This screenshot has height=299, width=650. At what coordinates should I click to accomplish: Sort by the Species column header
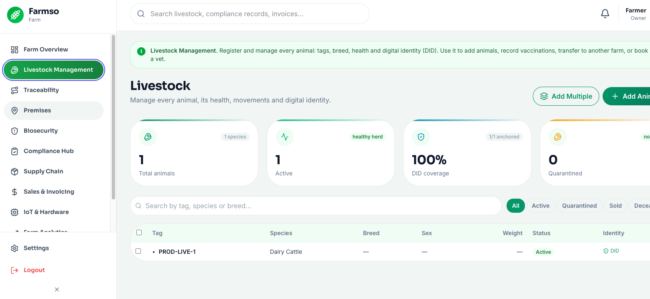[281, 233]
